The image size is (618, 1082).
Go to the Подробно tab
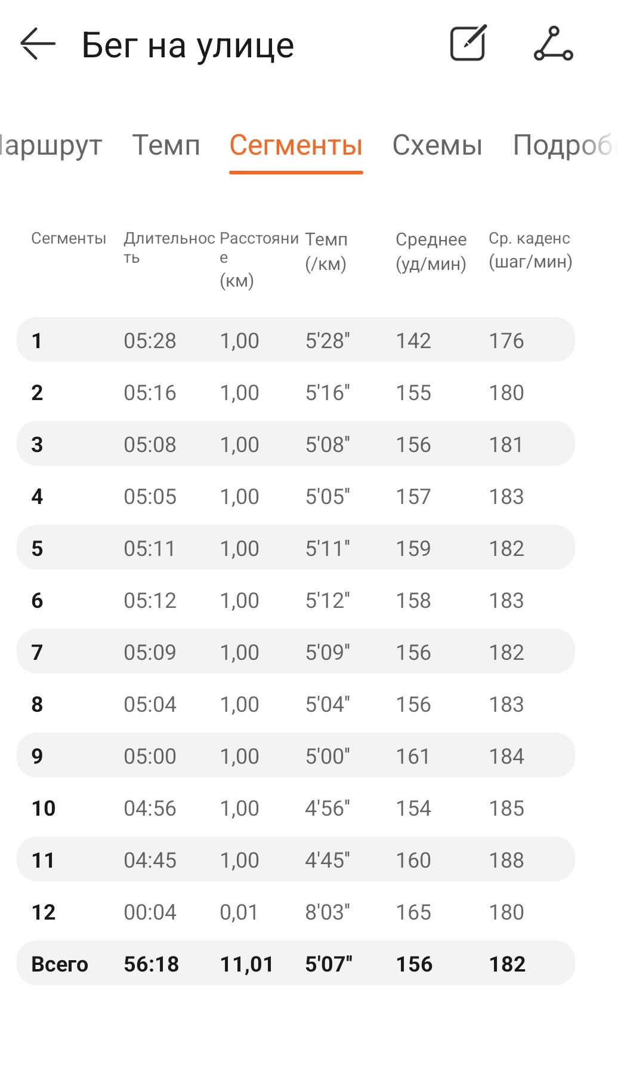tap(564, 145)
